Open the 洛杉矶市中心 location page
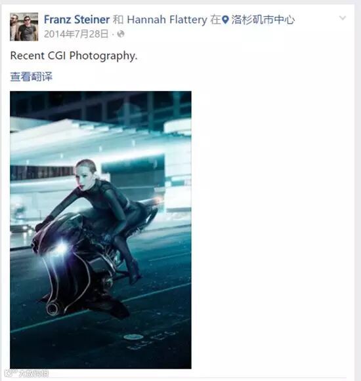Viewport: 361px width, 381px height. 263,20
